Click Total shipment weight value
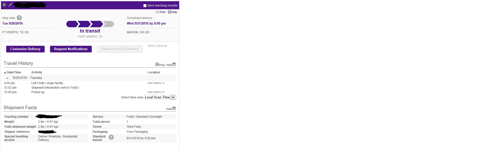Image resolution: width=481 pixels, height=150 pixels. pos(48,127)
